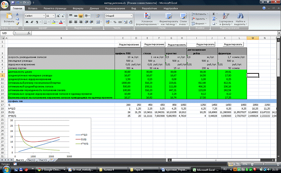This screenshot has width=281, height=173.
Task: Open the Лист2 sheet tab
Action: click(31, 161)
